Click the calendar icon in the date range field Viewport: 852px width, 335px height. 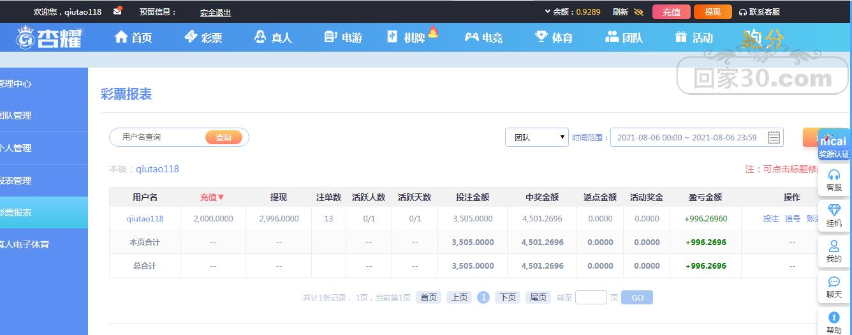pos(774,137)
